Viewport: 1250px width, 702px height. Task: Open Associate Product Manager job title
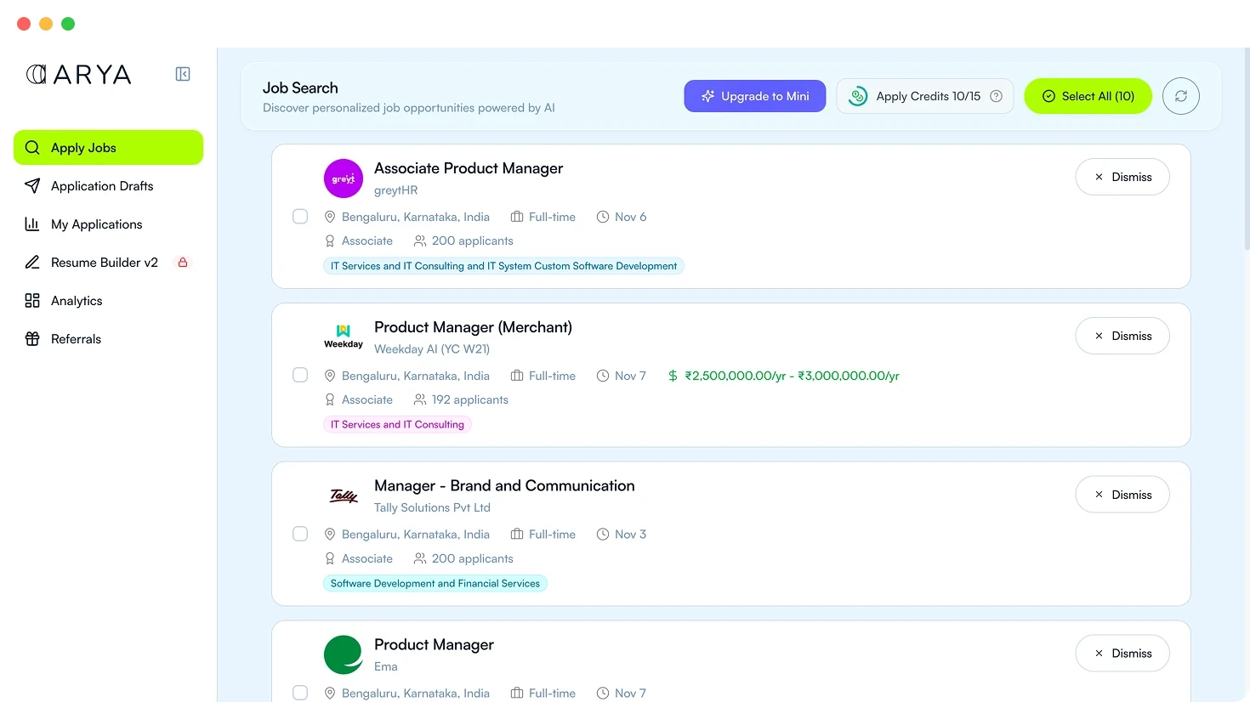pos(469,168)
